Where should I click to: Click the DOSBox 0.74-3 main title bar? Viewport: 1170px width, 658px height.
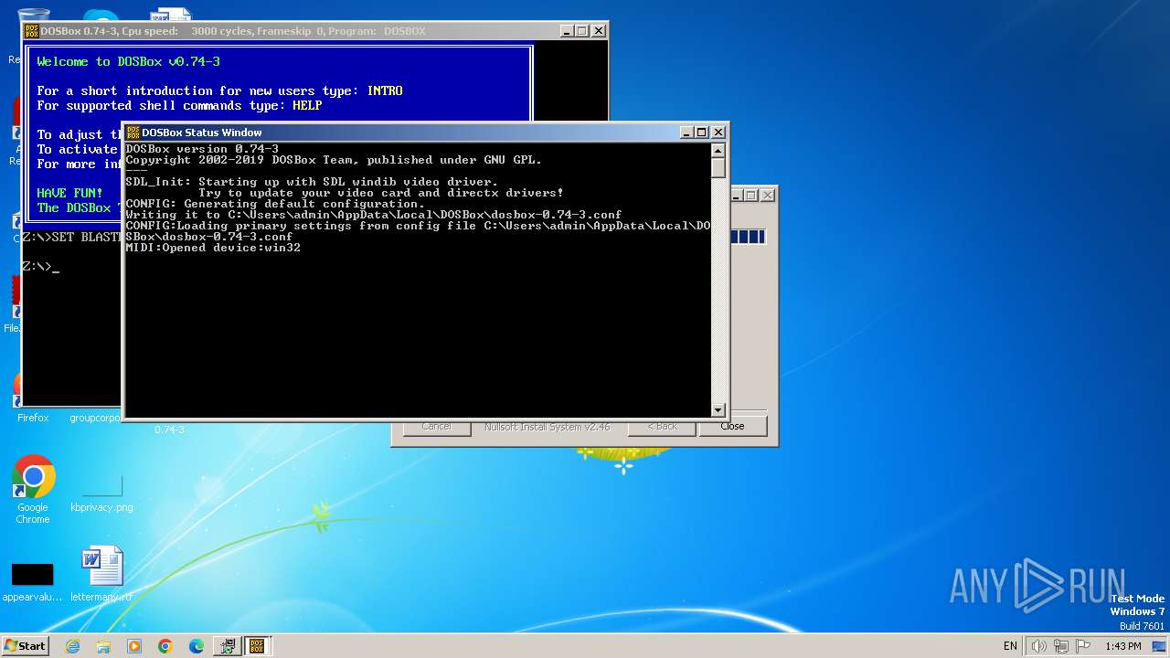[315, 31]
